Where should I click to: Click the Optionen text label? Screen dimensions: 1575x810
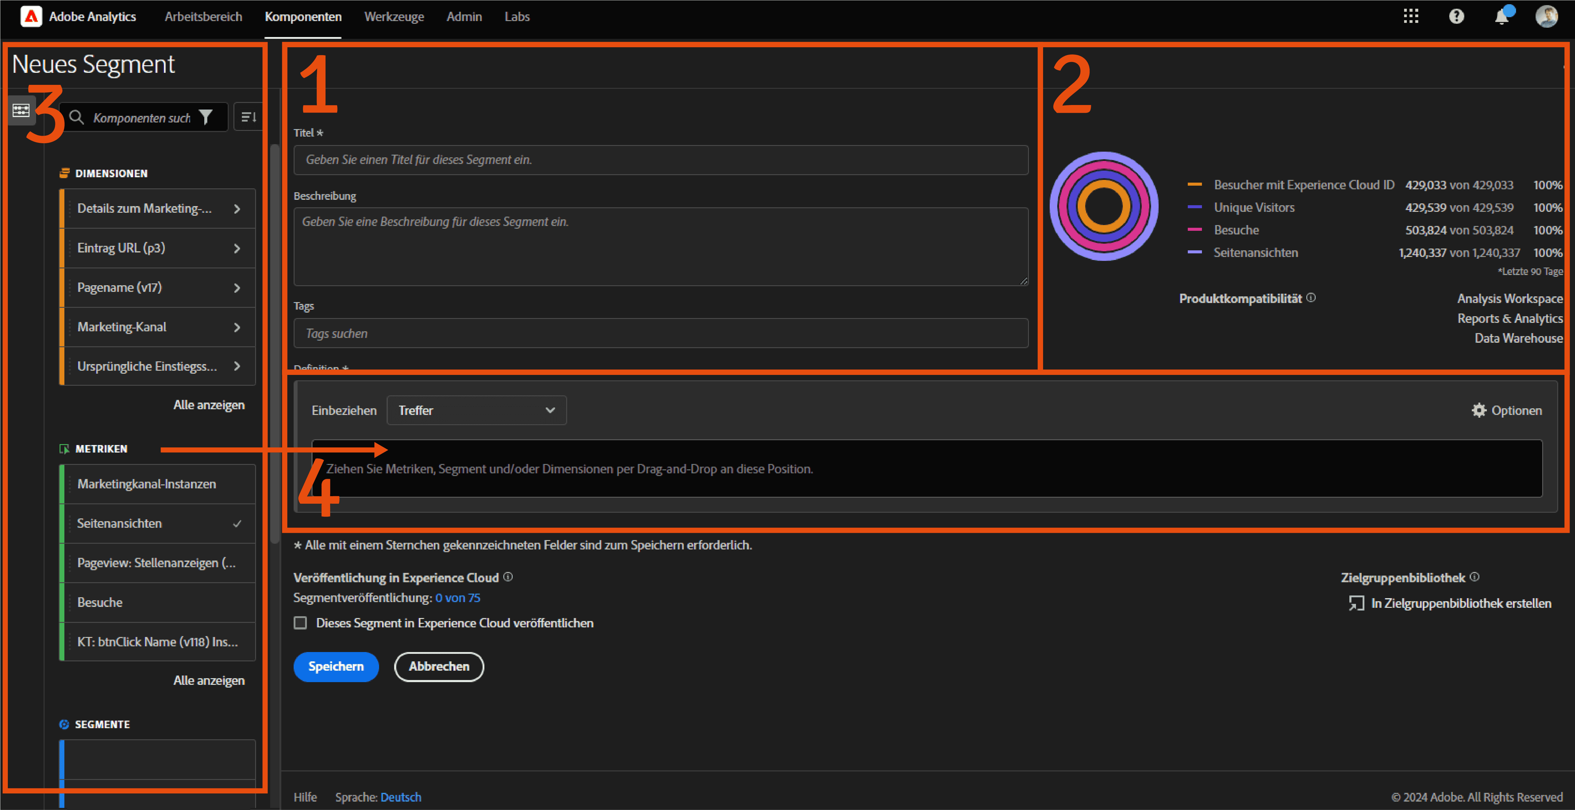coord(1516,410)
